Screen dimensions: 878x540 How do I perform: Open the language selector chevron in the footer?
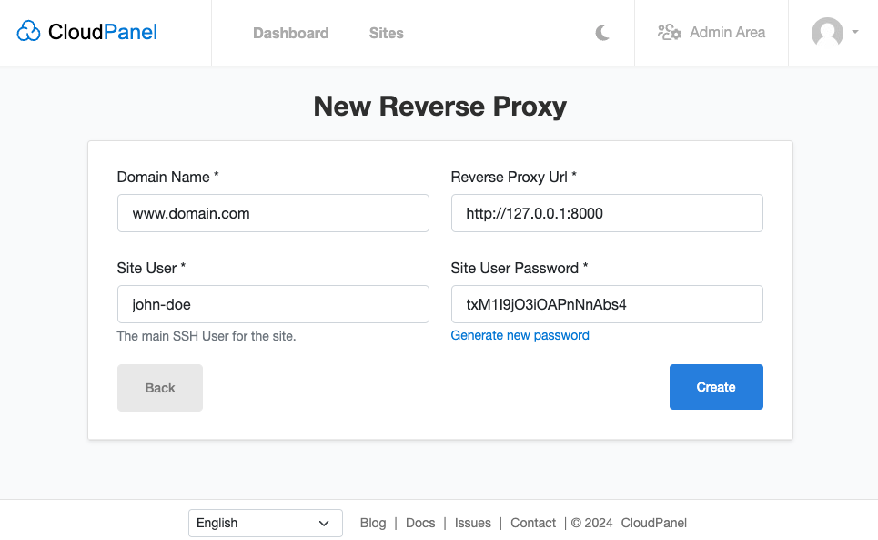click(323, 523)
